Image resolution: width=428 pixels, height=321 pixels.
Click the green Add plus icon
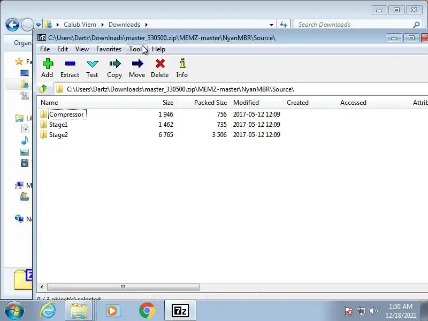(x=48, y=64)
